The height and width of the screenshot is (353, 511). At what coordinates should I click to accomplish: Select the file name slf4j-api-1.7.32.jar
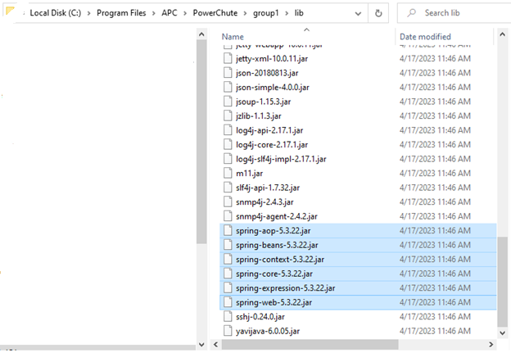[268, 188]
